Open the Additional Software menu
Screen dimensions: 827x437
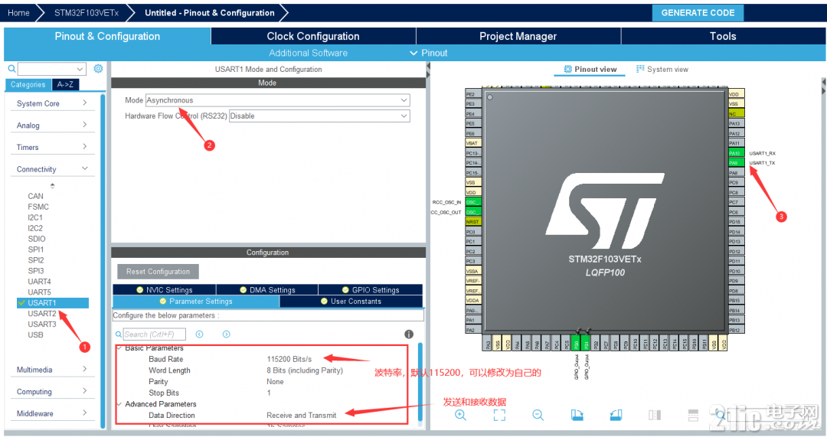pos(308,53)
